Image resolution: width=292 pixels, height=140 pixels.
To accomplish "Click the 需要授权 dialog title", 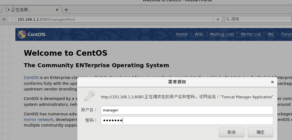I will [177, 82].
